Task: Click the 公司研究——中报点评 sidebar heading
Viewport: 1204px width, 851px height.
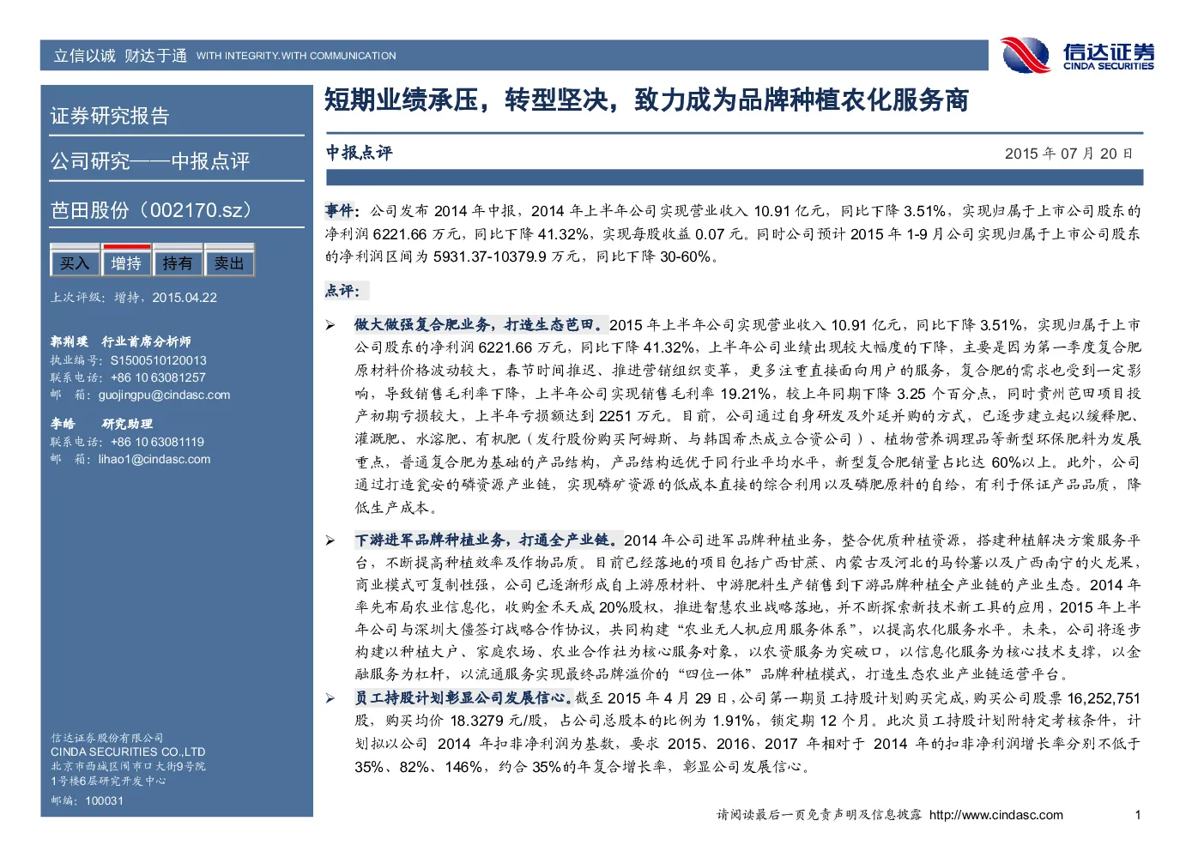Action: [150, 161]
